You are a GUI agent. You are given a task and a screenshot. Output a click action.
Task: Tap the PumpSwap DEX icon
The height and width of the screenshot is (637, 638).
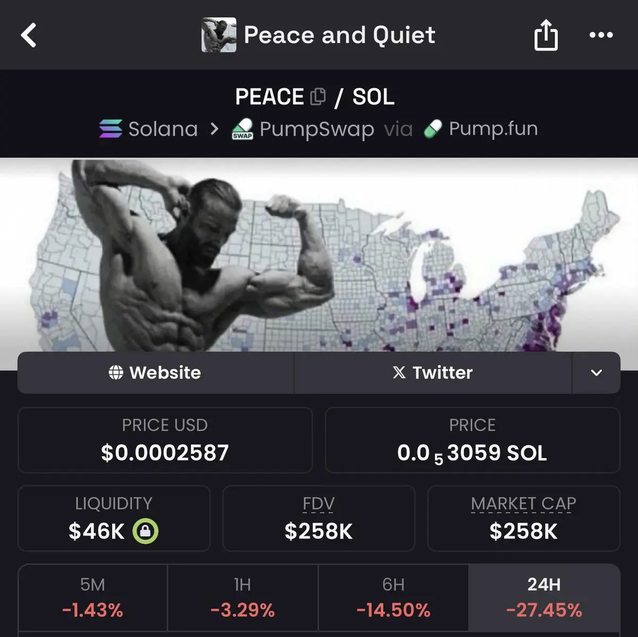[242, 129]
